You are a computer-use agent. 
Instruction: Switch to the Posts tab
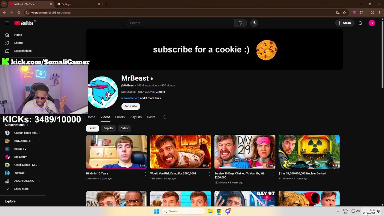click(151, 117)
